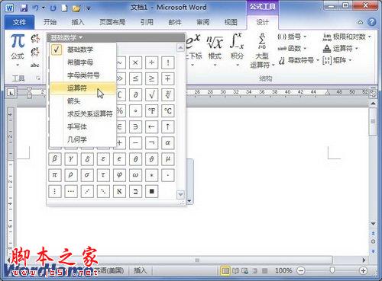
Task: Insert the degree symbol
Action: [x=135, y=110]
